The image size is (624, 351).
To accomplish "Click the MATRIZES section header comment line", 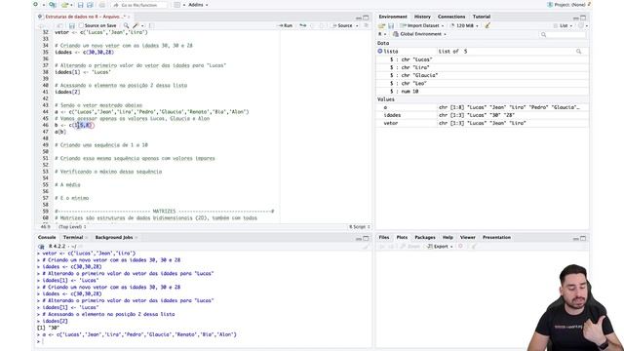I will [165, 212].
